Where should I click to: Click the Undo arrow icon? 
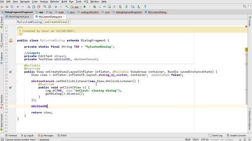point(18,7)
